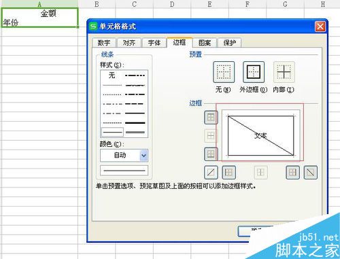Choose the thick solid line style
340x259 pixels.
point(135,123)
